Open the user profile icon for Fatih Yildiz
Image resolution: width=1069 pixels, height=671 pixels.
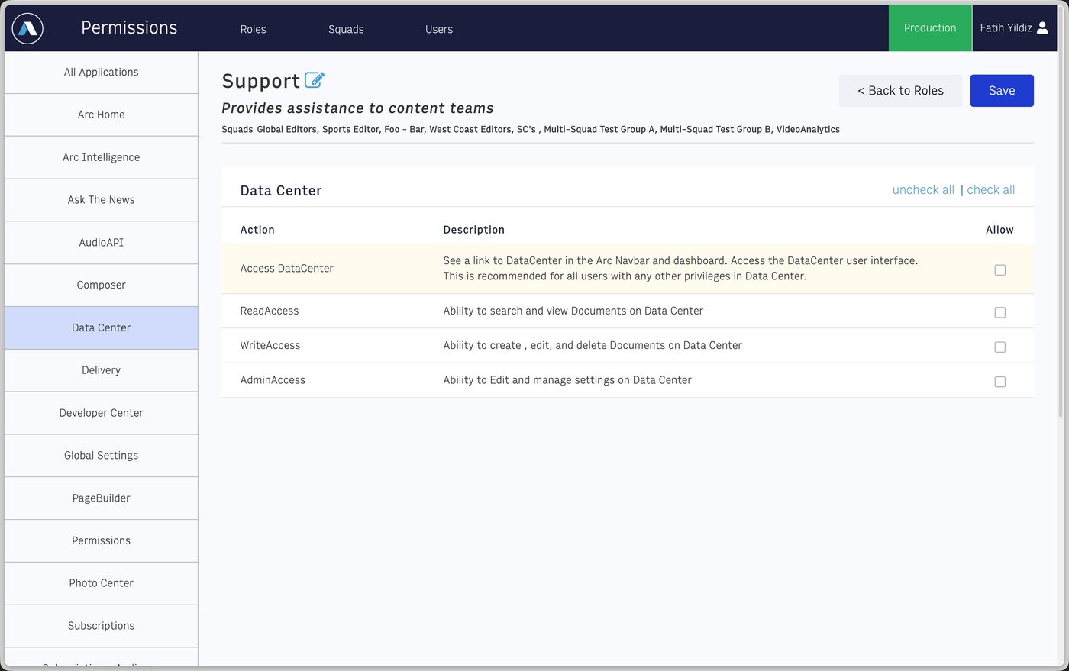tap(1042, 28)
